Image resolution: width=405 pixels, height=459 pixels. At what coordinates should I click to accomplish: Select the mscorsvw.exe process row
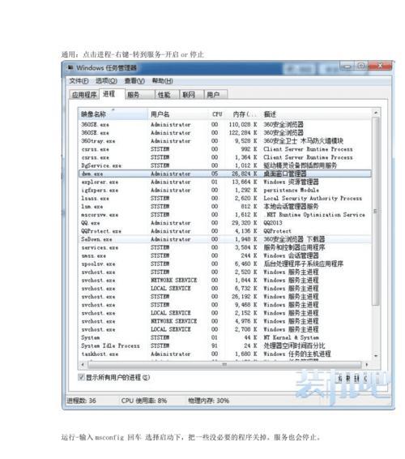[225, 215]
